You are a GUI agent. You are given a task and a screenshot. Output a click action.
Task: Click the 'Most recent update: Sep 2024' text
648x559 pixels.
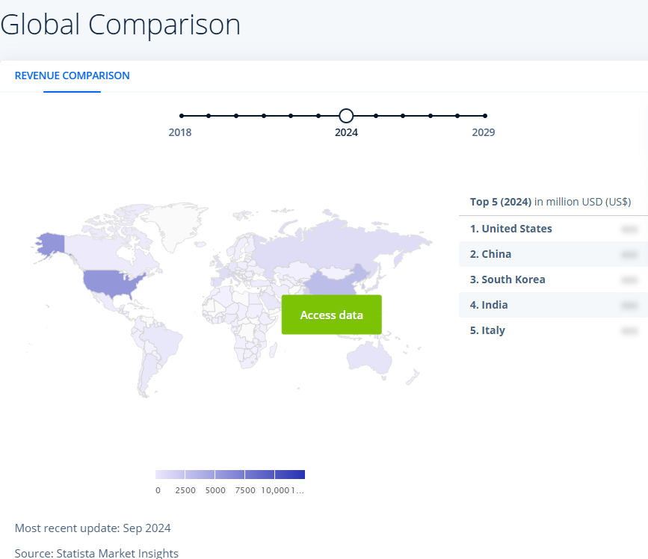[93, 528]
